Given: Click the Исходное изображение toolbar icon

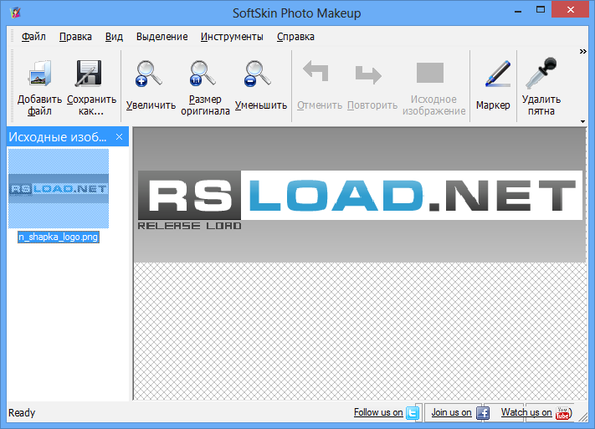Looking at the screenshot, I should [x=430, y=73].
